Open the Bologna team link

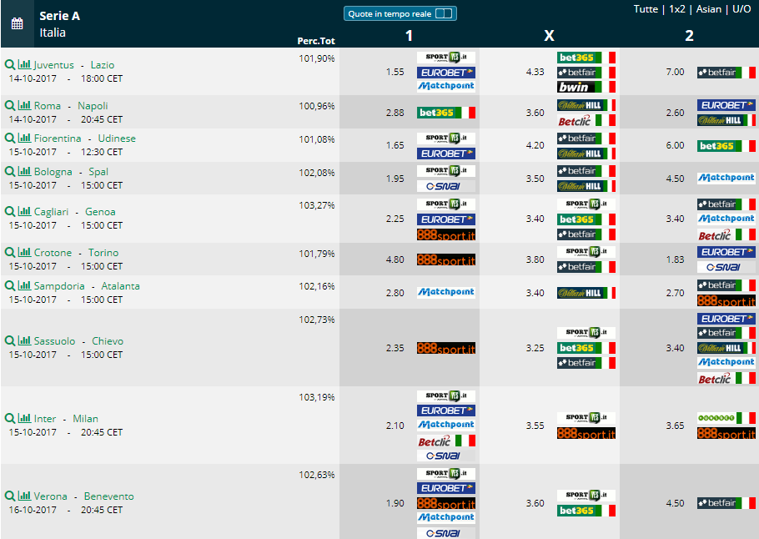pos(53,172)
